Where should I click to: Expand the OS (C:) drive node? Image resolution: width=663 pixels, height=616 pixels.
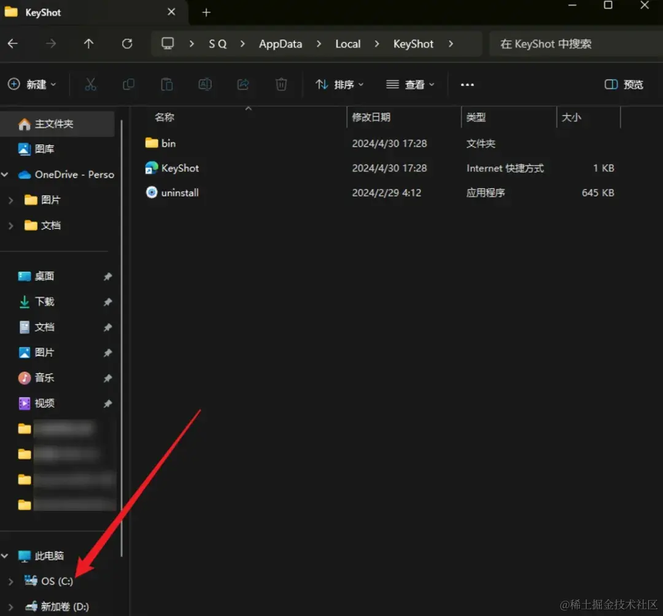point(11,582)
